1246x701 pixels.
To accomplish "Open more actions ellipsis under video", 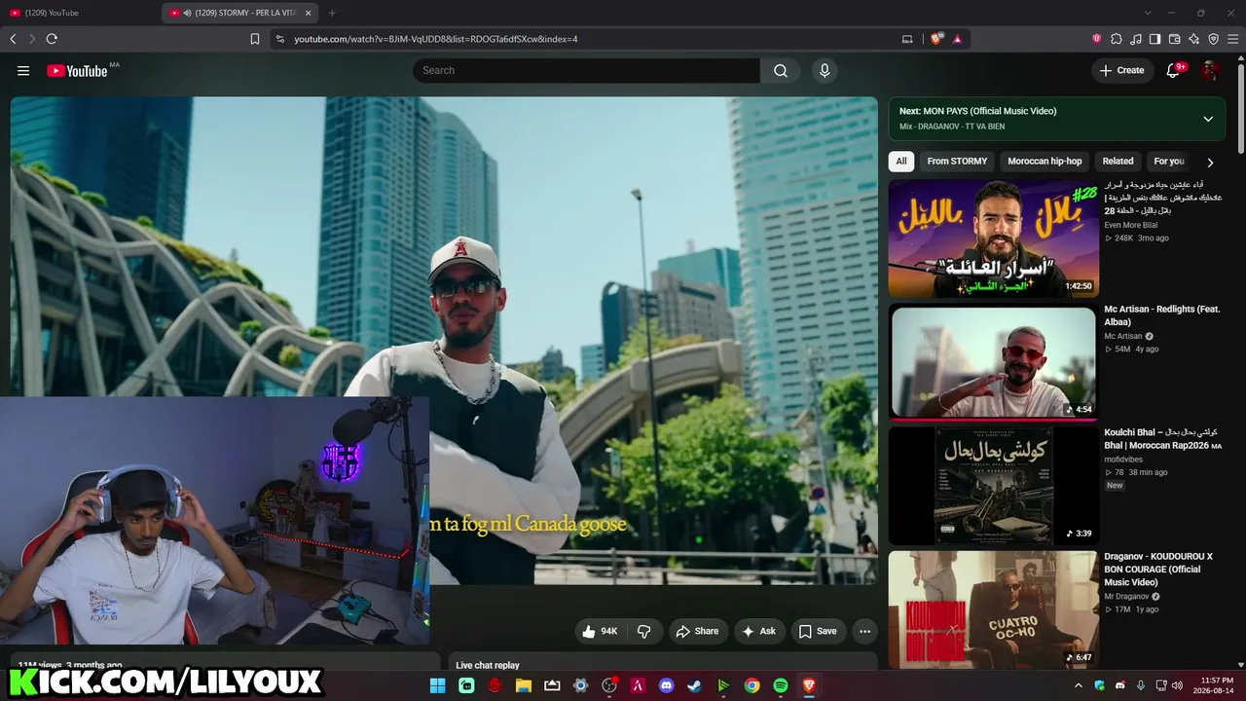I will [864, 631].
